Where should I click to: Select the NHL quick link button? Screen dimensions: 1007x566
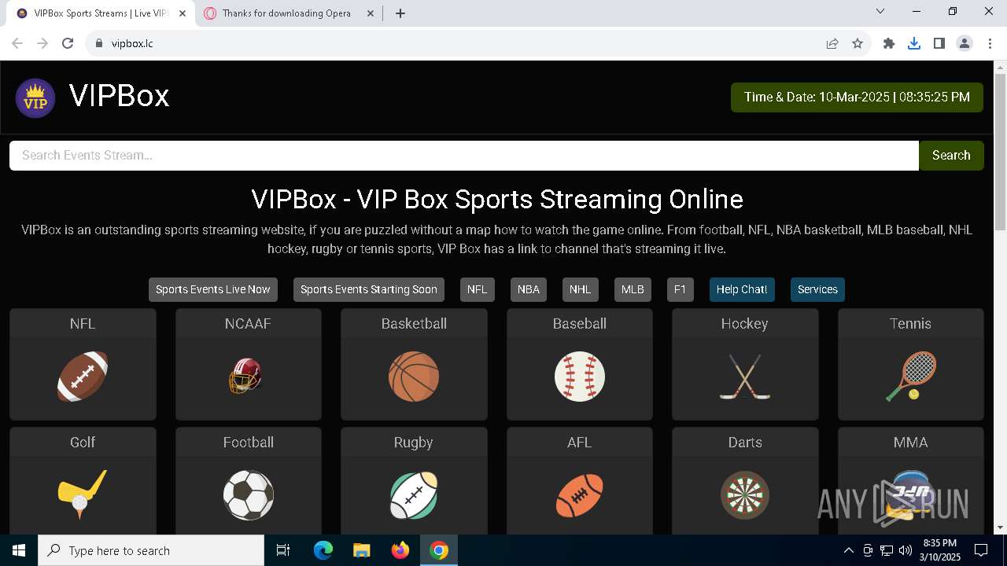coord(581,289)
